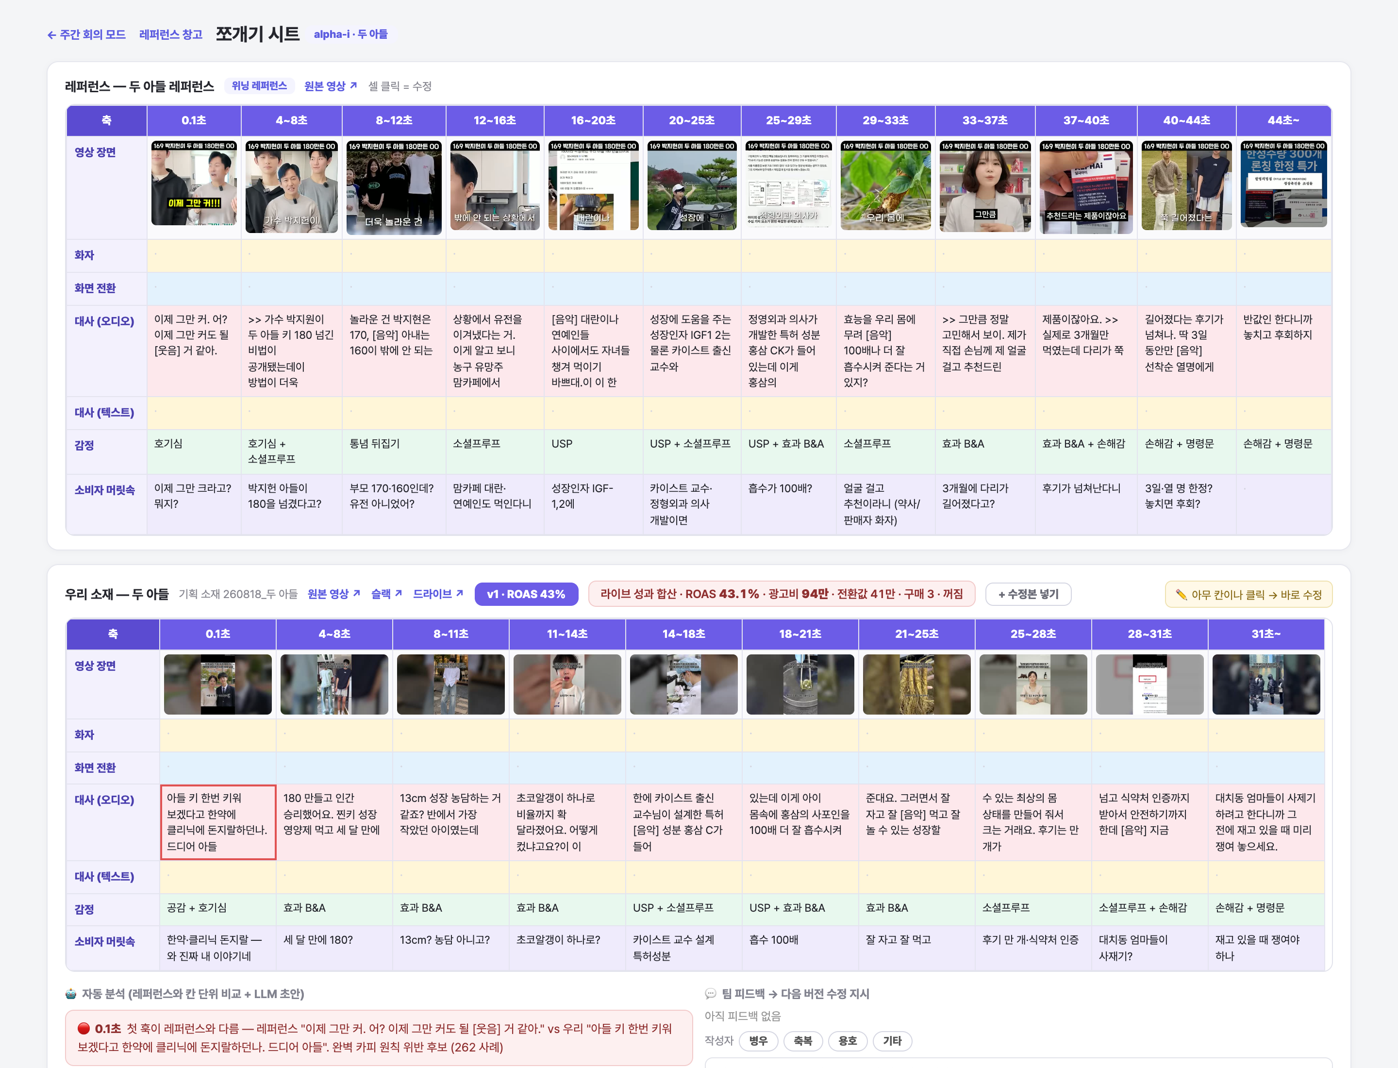Select author chip 용호
The image size is (1398, 1068).
pyautogui.click(x=848, y=1041)
